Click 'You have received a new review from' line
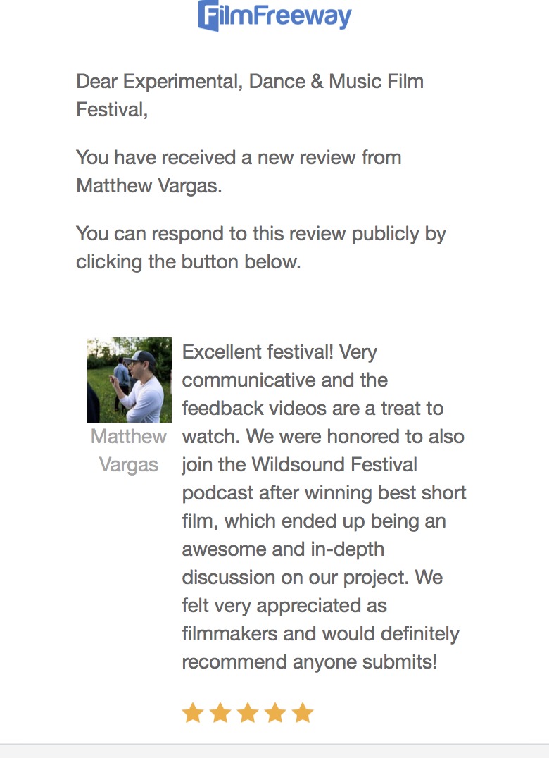Screen dimensions: 549x758 [239, 157]
